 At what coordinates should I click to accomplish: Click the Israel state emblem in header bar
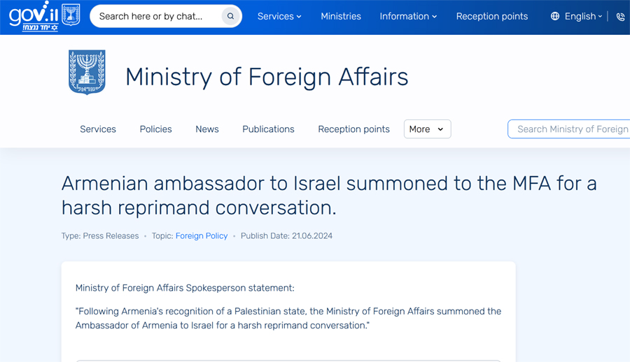point(71,15)
